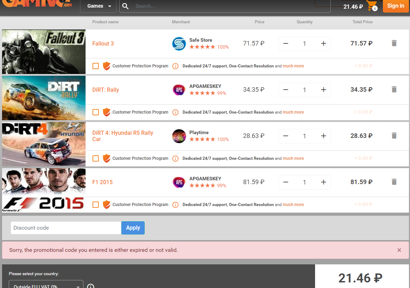Viewport: 410px width, 288px height.
Task: Click the shield icon in DiRT: Rally protection row
Action: (106, 112)
